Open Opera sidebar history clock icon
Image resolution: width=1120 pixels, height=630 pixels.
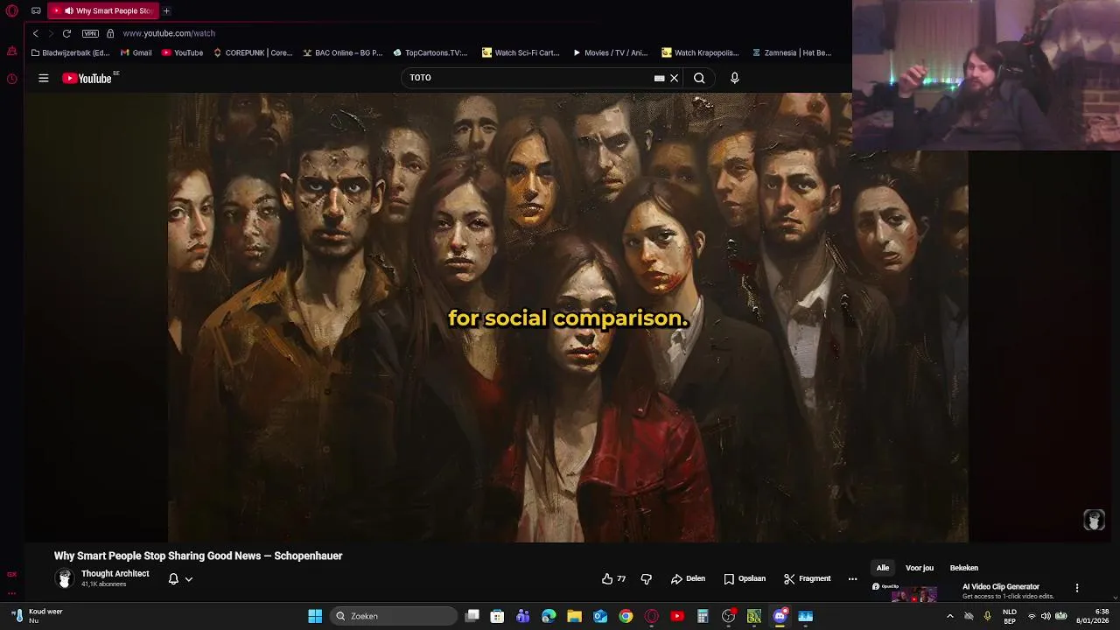pyautogui.click(x=11, y=79)
